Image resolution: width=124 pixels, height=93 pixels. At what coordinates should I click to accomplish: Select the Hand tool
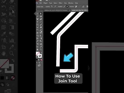coord(37,49)
